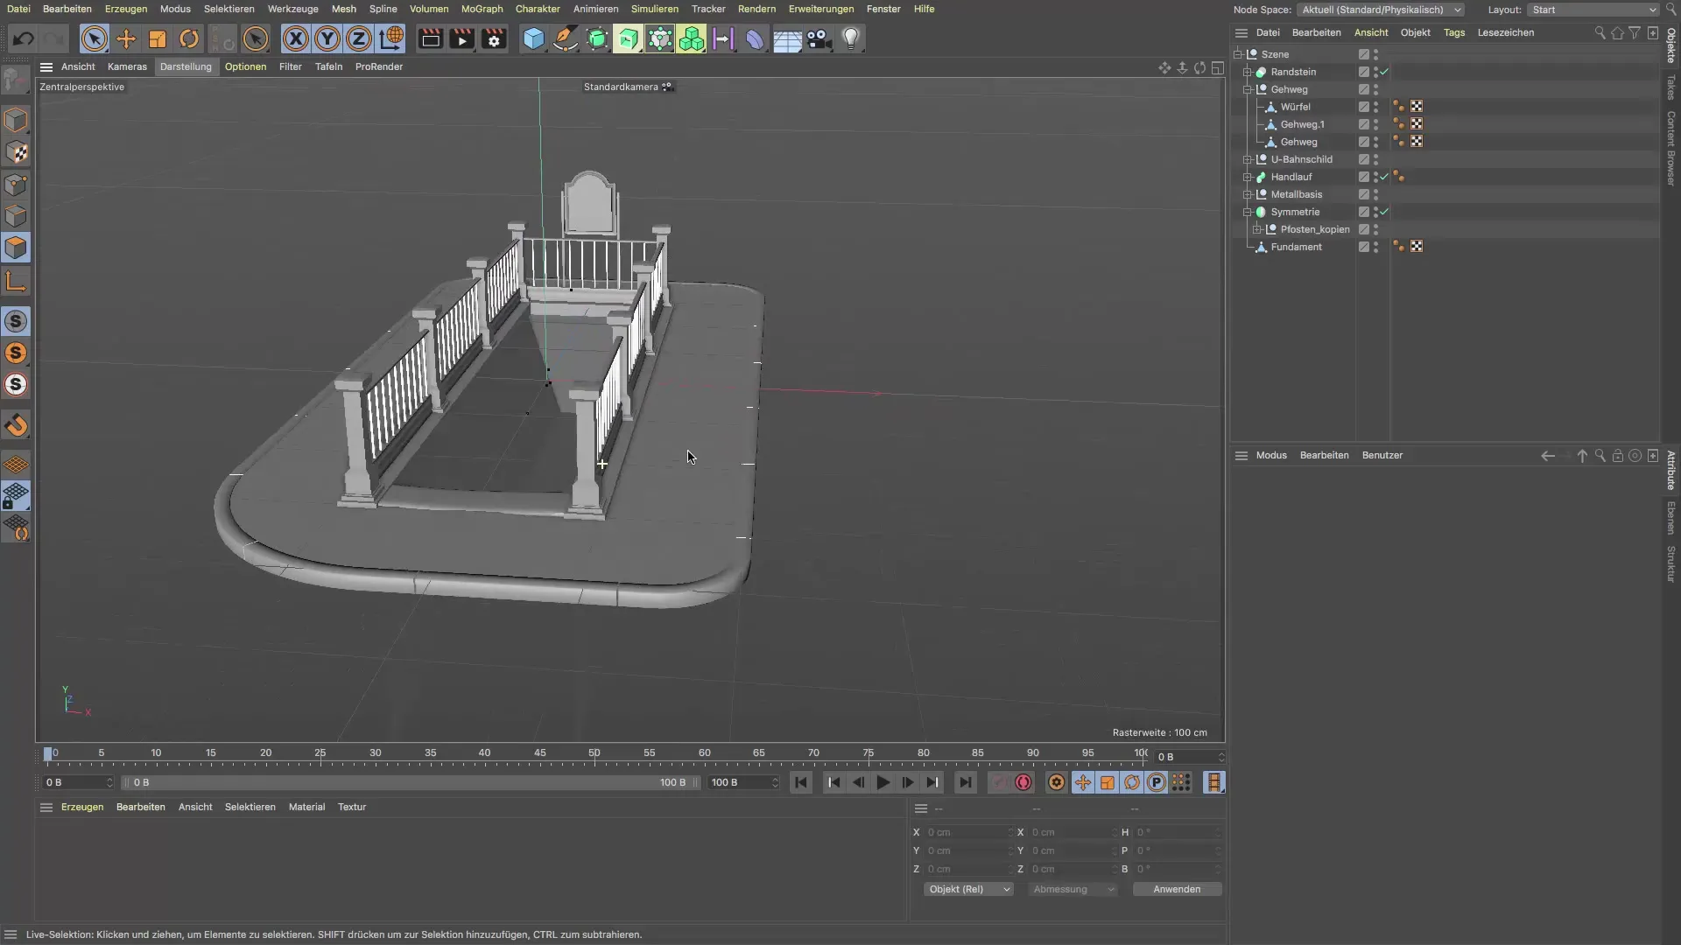The height and width of the screenshot is (945, 1681).
Task: Switch to Model mode in left palette
Action: [x=16, y=120]
